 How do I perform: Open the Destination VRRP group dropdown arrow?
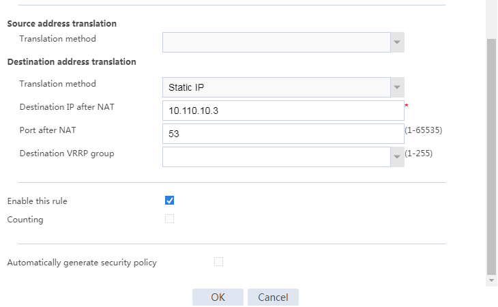point(397,157)
